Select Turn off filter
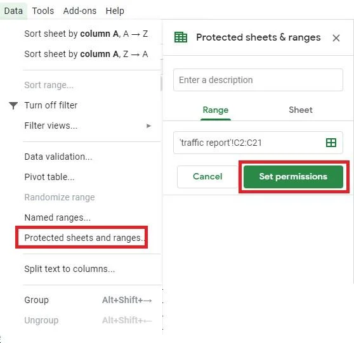This screenshot has height=343, width=354. click(51, 105)
